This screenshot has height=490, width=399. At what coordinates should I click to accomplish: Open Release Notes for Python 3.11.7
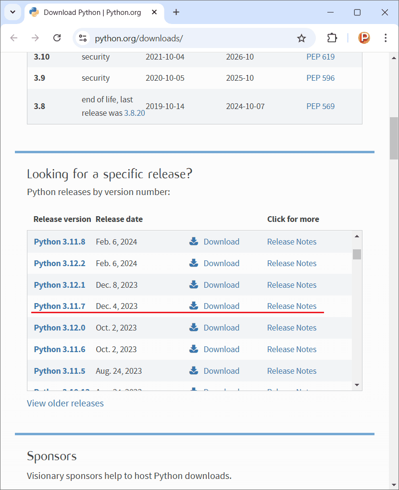click(x=292, y=306)
